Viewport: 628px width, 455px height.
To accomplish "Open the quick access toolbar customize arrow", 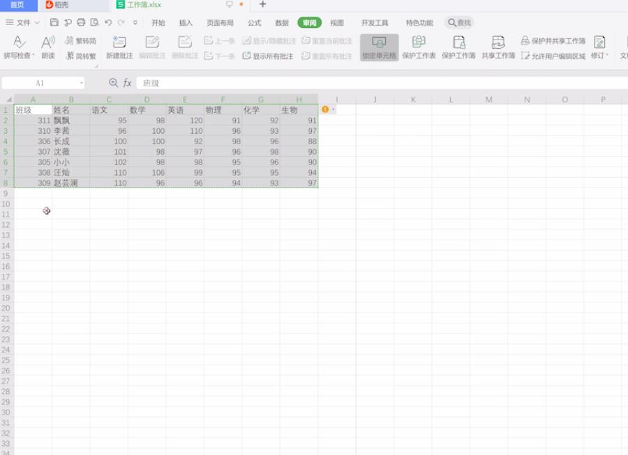I will tap(135, 22).
